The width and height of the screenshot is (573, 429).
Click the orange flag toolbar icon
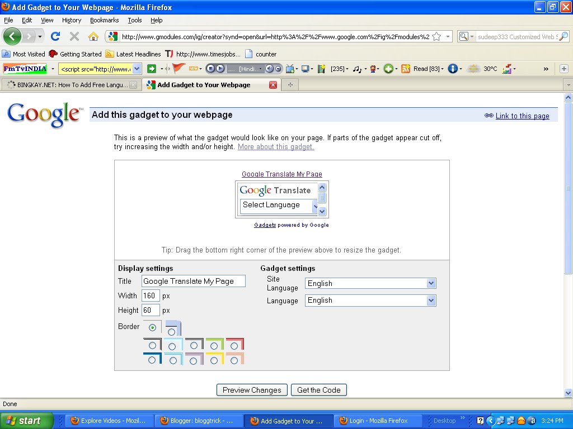point(179,68)
